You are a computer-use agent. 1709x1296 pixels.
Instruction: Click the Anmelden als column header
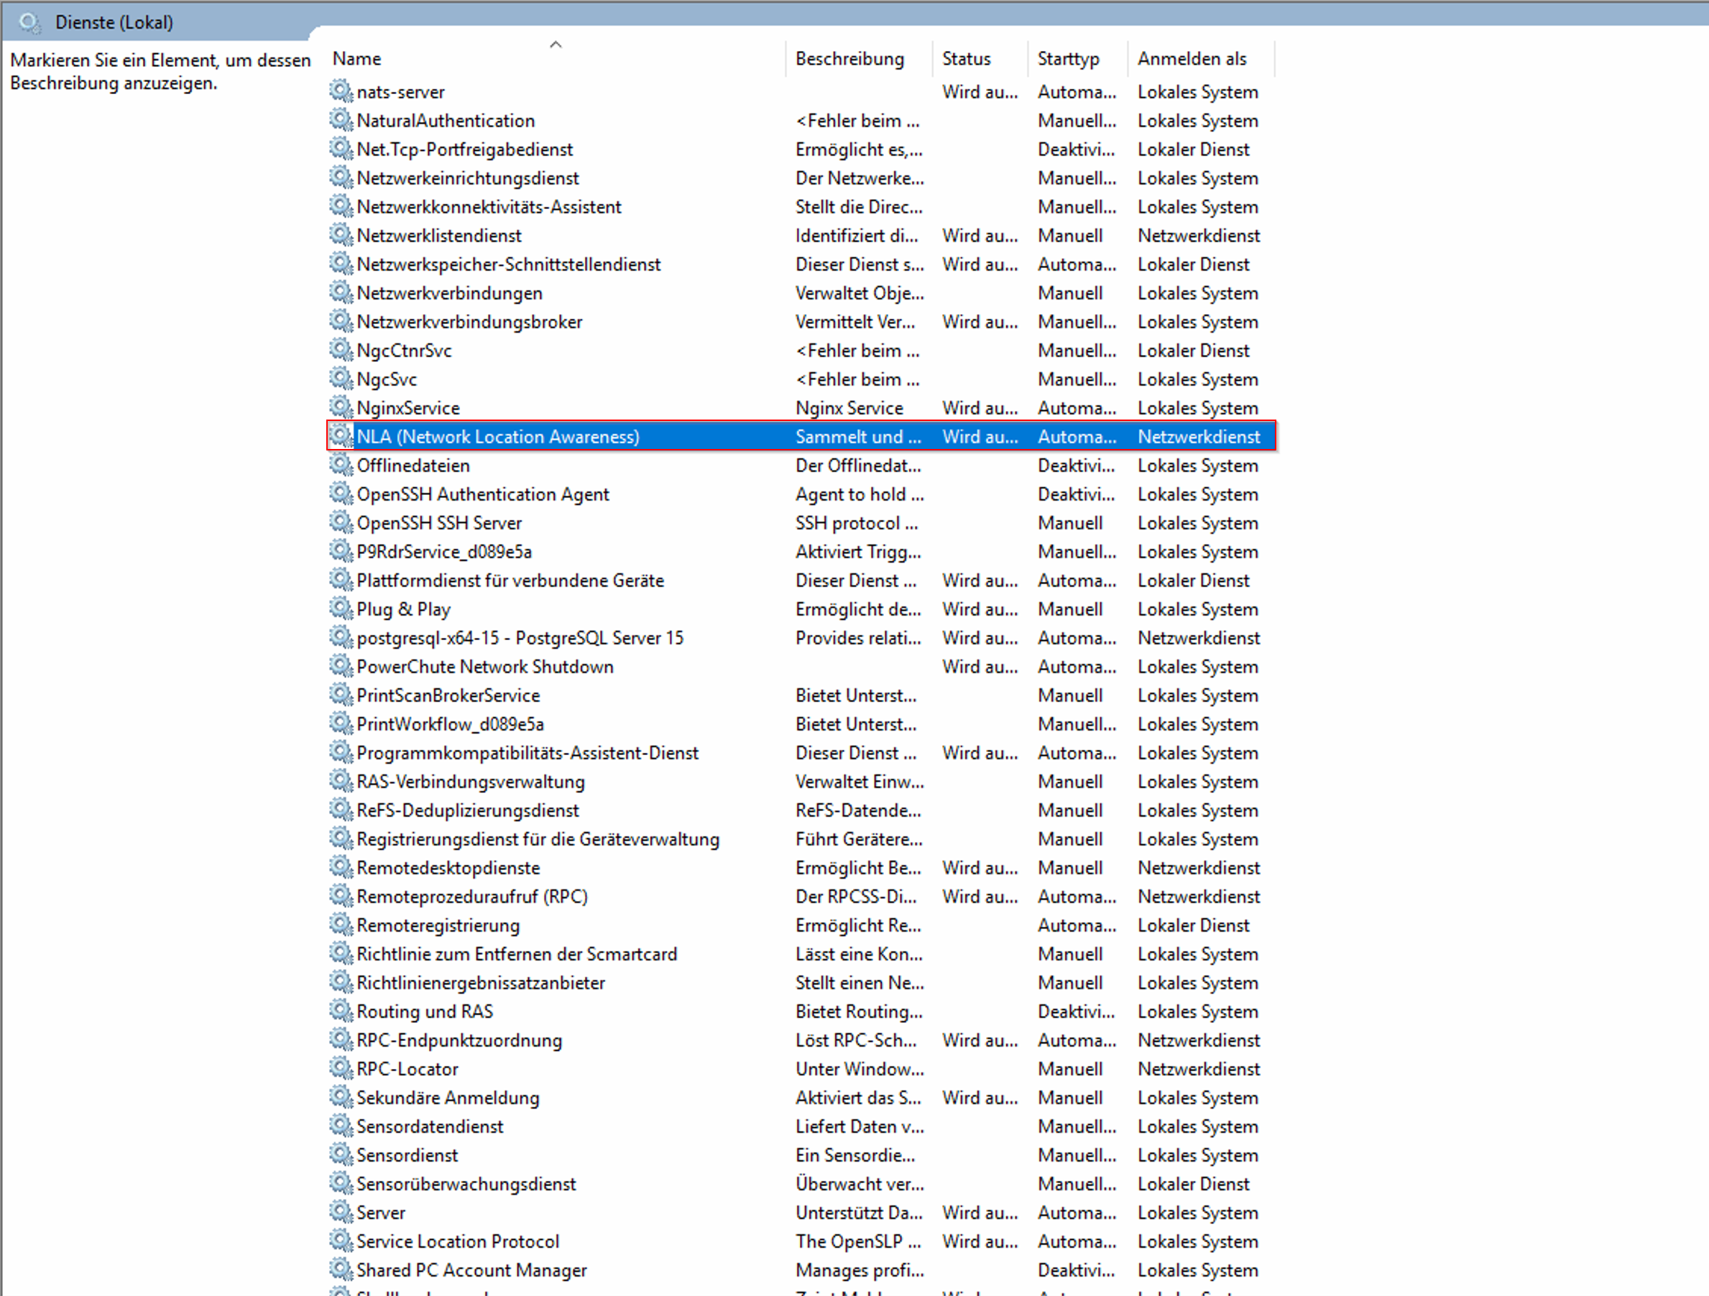1192,59
